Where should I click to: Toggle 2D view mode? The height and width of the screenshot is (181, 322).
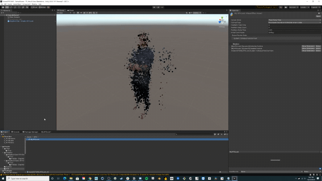(x=74, y=13)
